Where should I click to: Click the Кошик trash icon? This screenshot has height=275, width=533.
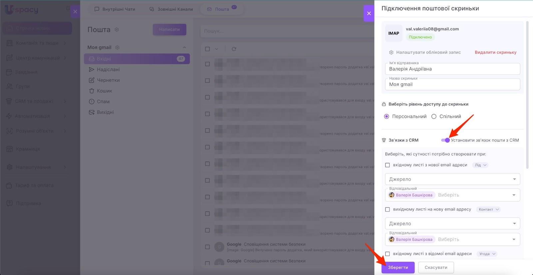(92, 91)
